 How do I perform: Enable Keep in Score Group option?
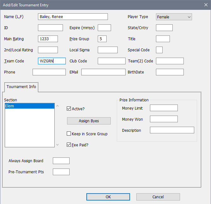69,134
